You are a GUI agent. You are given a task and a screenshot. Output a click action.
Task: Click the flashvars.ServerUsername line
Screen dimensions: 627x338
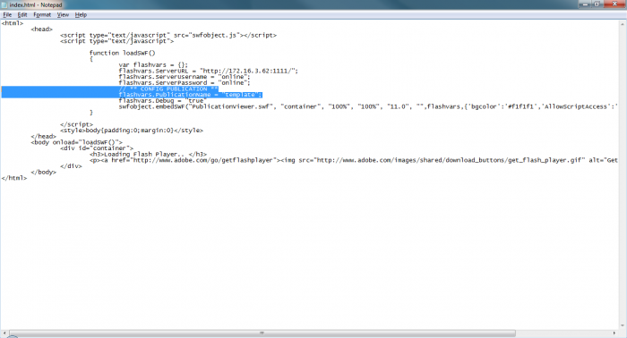pos(184,77)
